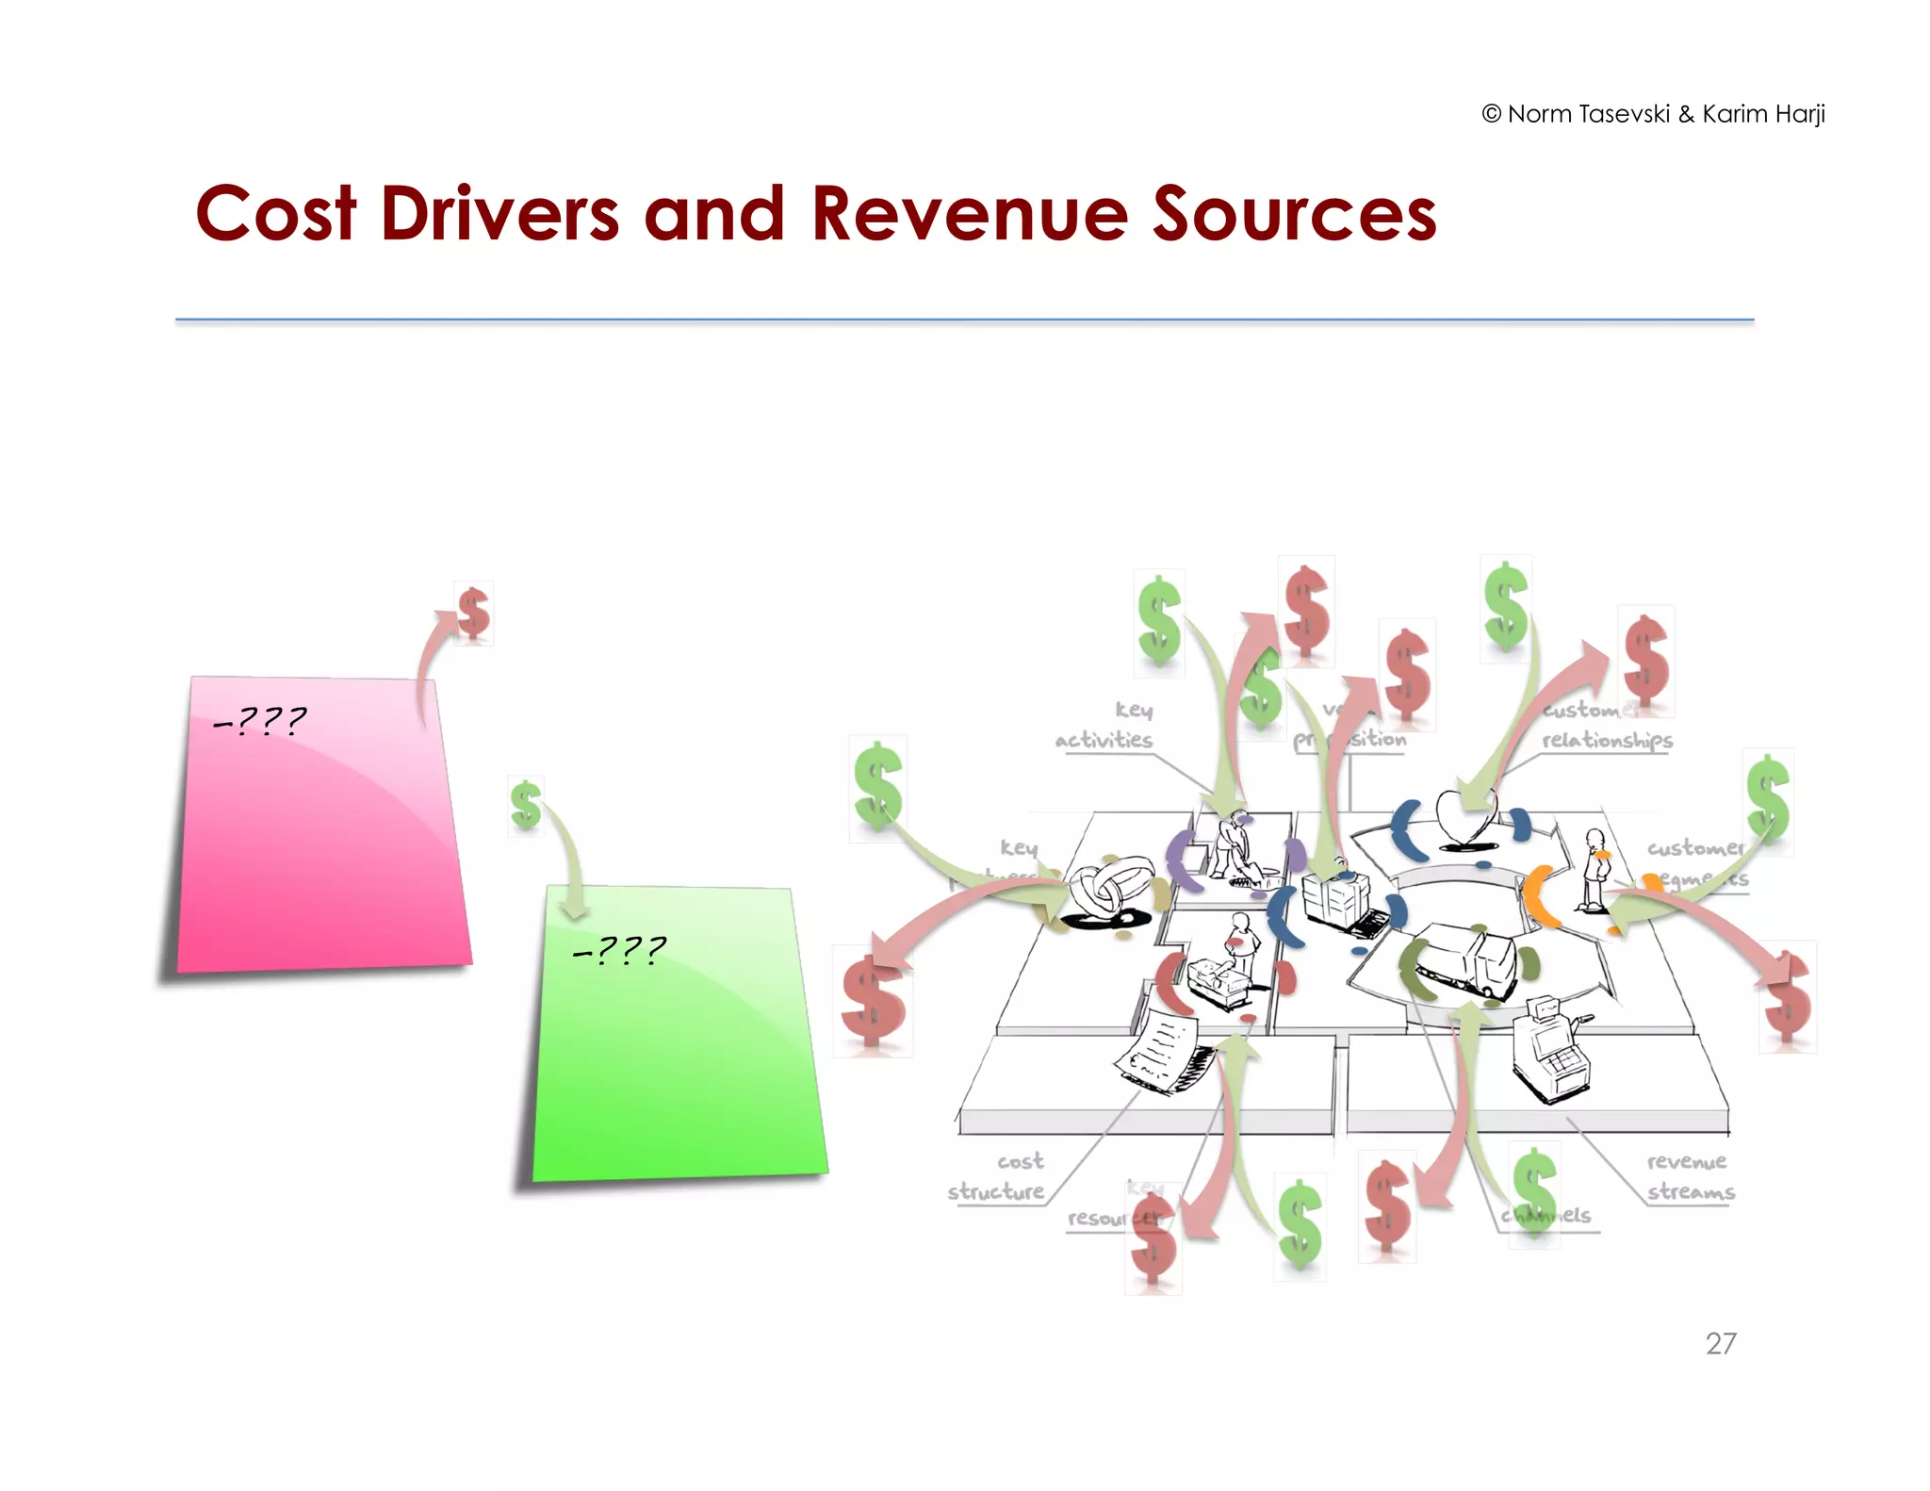This screenshot has height=1491, width=1930.
Task: Click the 'customer relationships' label
Action: 1608,726
